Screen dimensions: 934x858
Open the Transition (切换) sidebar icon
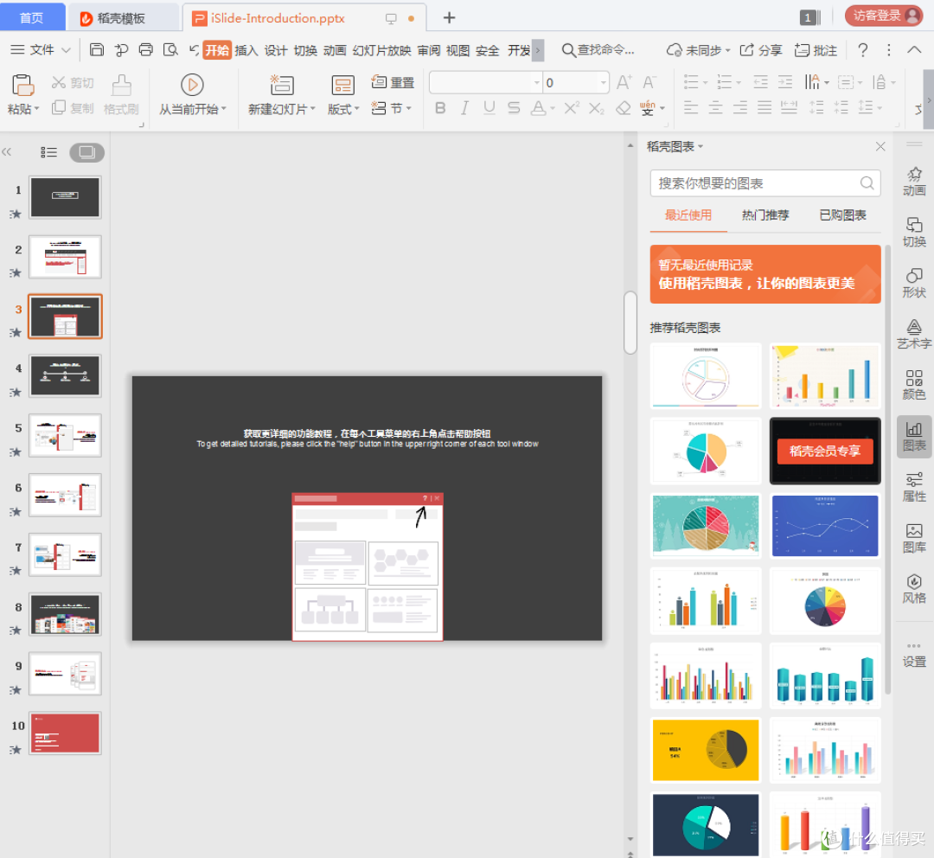point(914,233)
